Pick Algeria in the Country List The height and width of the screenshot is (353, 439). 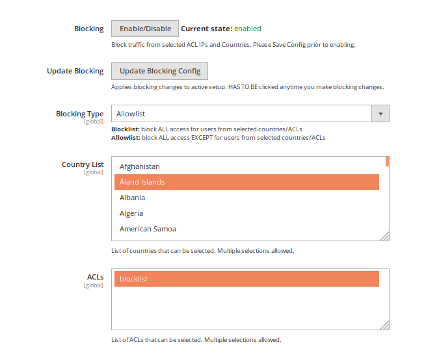131,213
